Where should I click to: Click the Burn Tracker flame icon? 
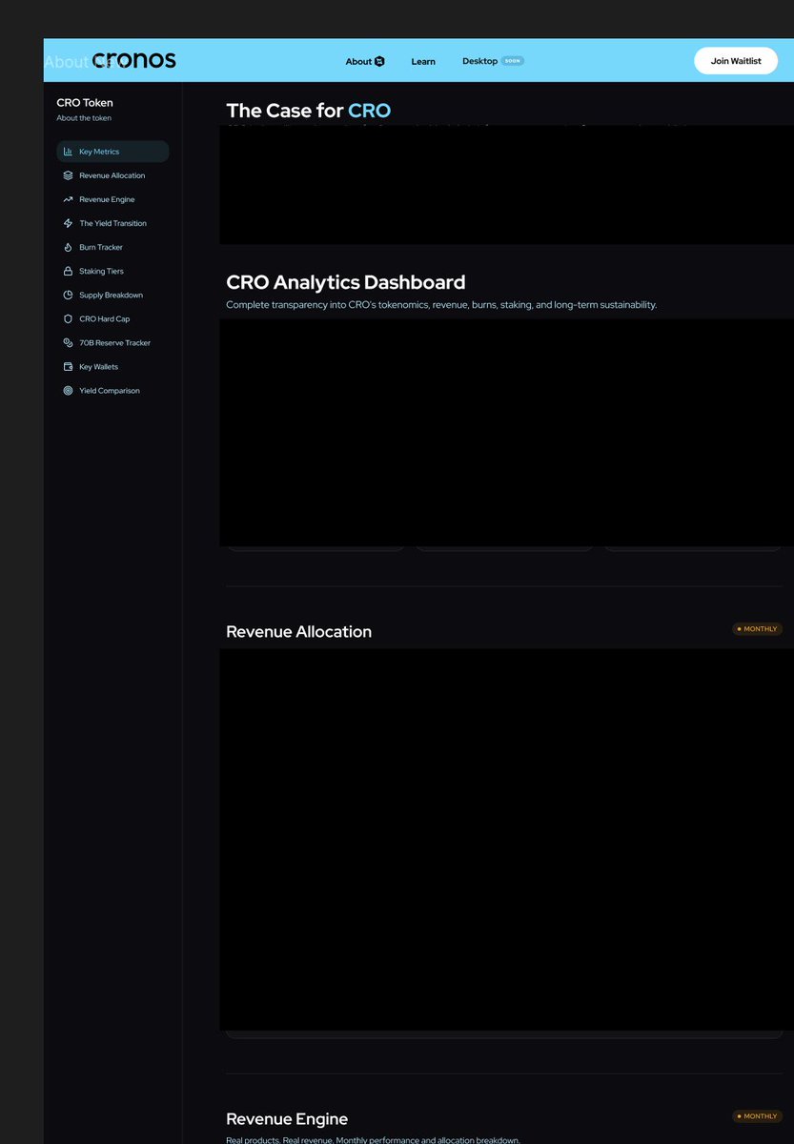pos(68,247)
